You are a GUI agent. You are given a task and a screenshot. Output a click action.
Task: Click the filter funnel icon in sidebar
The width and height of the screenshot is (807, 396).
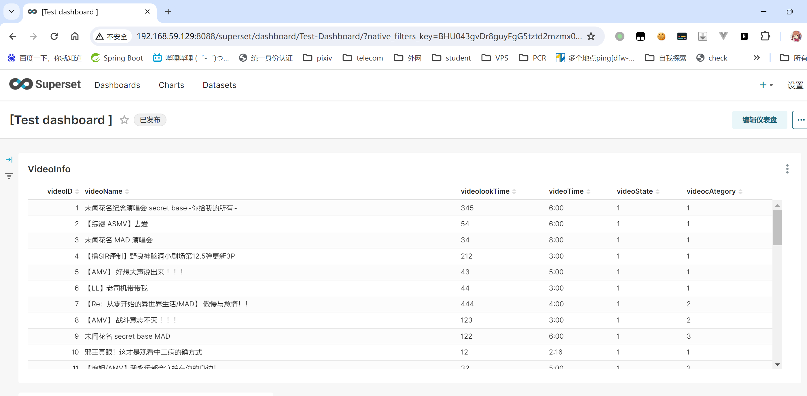coord(9,176)
